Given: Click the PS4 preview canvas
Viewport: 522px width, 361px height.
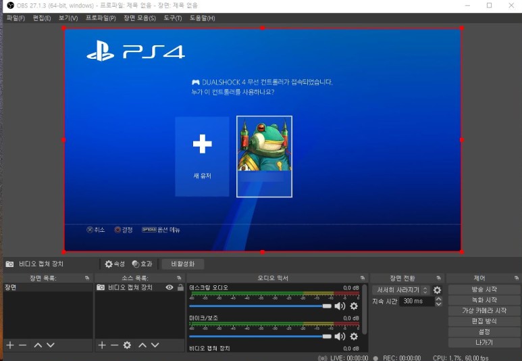Looking at the screenshot, I should [263, 140].
